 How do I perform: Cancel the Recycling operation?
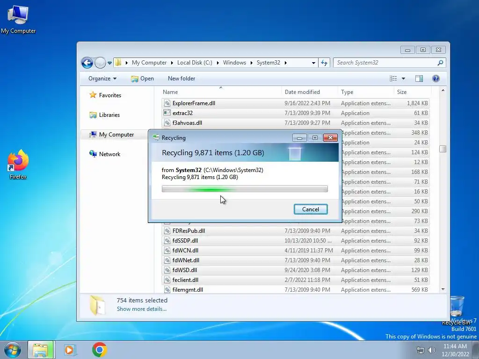[x=311, y=209]
